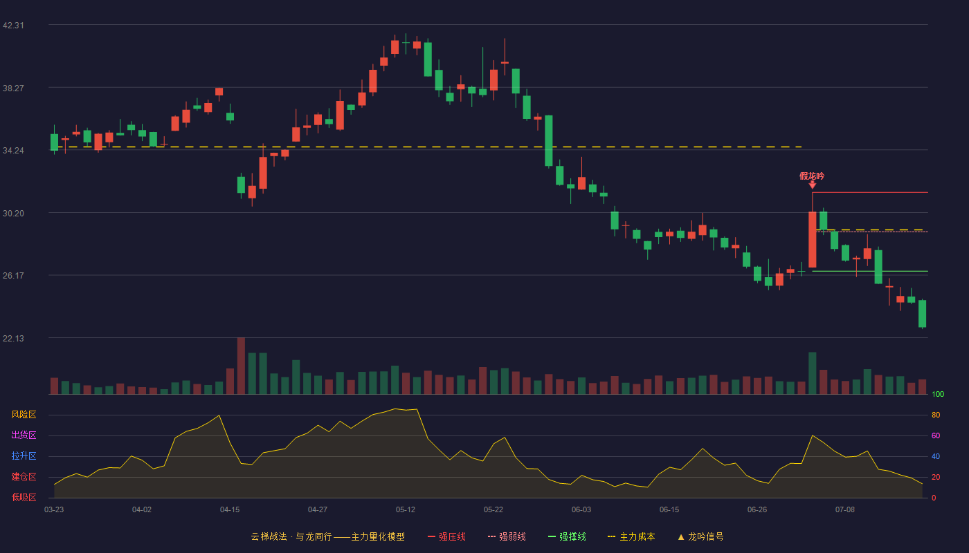Image resolution: width=969 pixels, height=553 pixels.
Task: Click the 26.17 price axis label
Action: coord(13,275)
